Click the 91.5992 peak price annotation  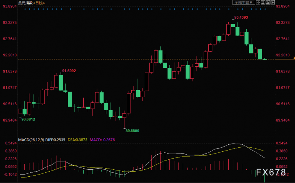(69, 71)
